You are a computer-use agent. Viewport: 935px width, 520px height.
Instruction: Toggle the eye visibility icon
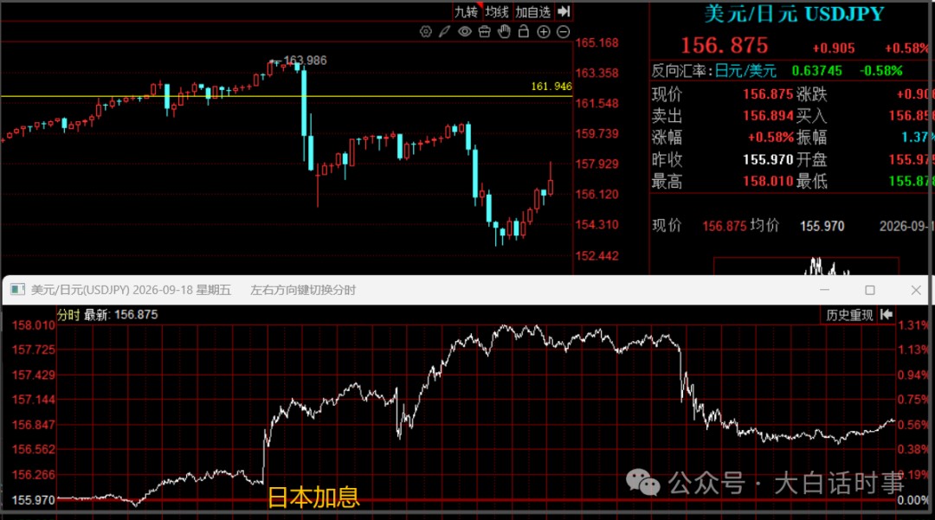pyautogui.click(x=465, y=31)
